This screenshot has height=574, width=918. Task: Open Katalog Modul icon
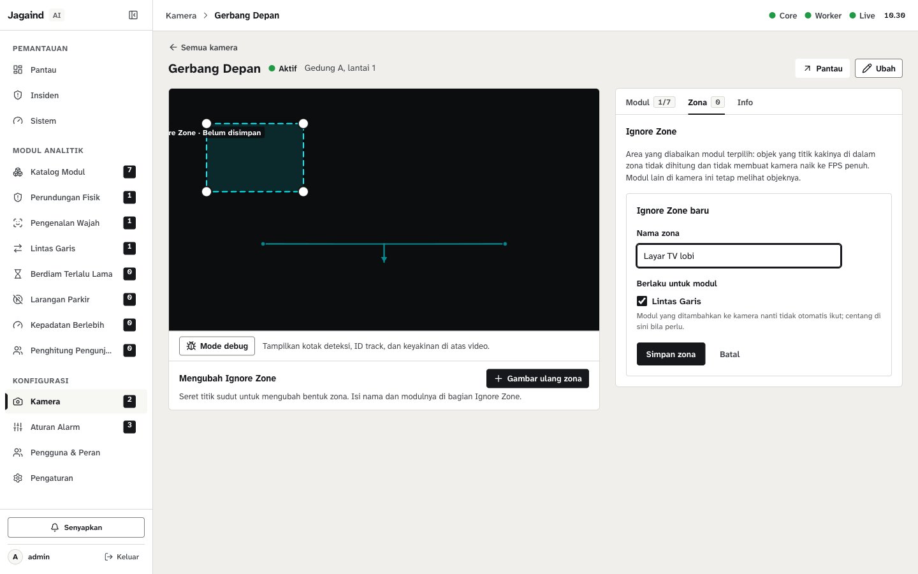click(x=18, y=172)
